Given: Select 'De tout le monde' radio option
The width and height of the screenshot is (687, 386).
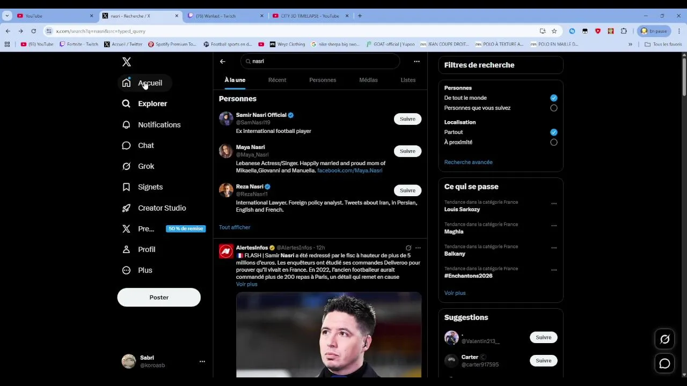Looking at the screenshot, I should click(554, 98).
